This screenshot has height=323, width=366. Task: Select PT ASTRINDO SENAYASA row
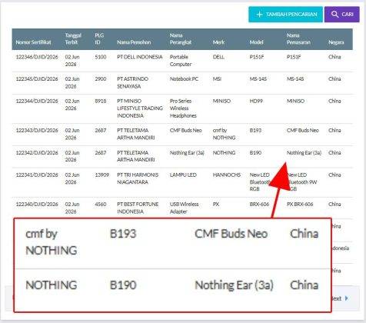pos(182,83)
